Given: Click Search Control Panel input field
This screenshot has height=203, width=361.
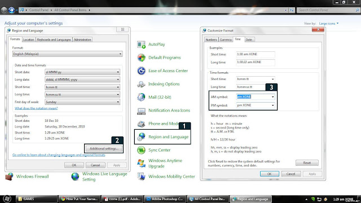Looking at the screenshot, I should coord(326,10).
